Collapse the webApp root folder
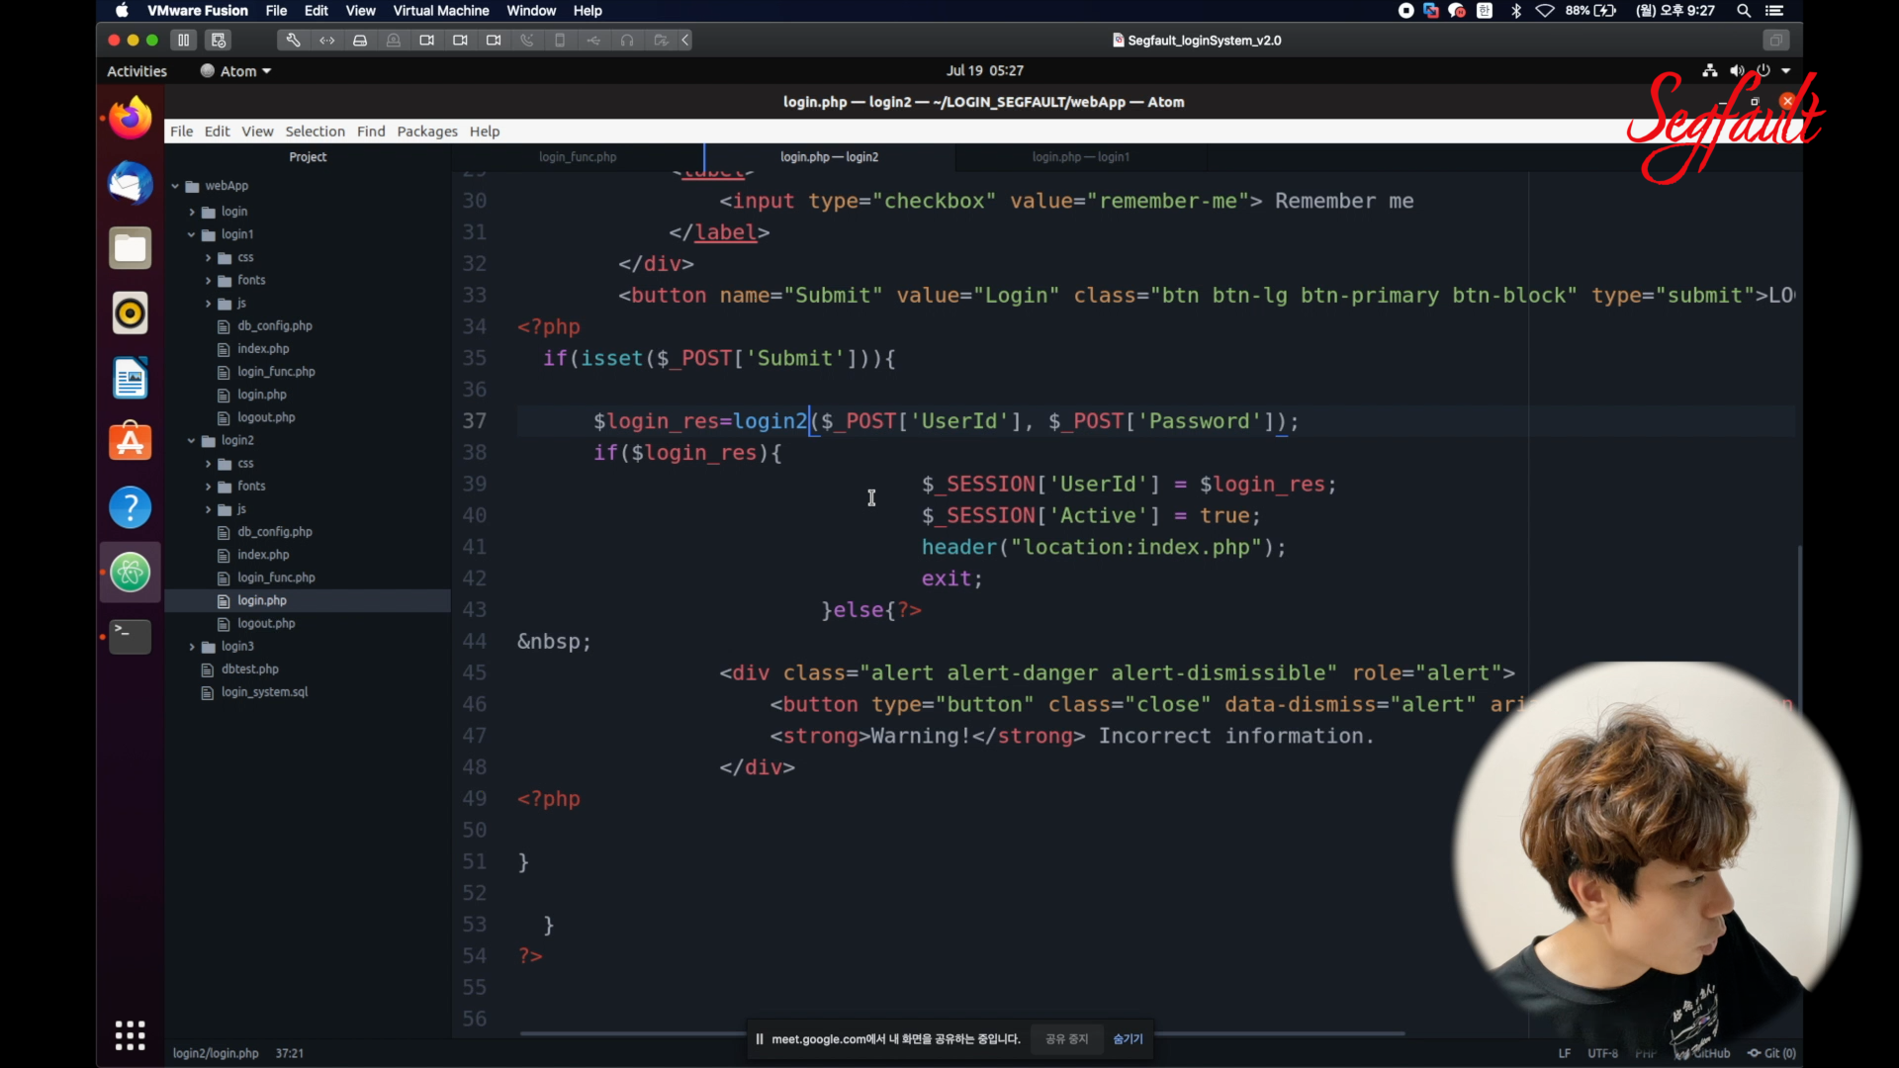 (x=175, y=186)
